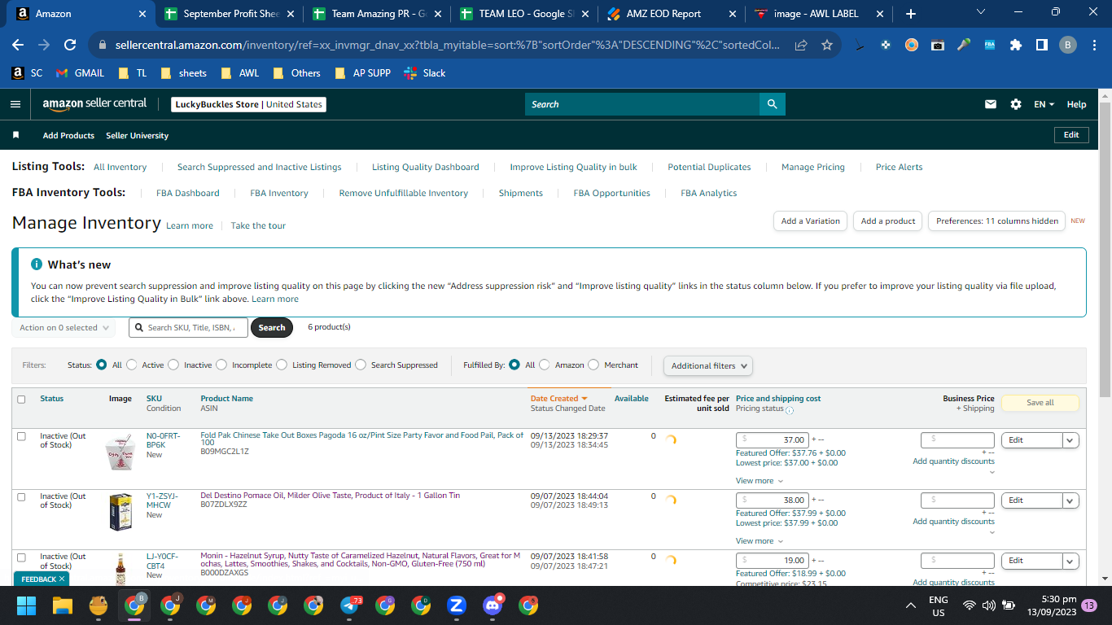The height and width of the screenshot is (625, 1112).
Task: Open the Chrome three-dot menu
Action: pos(1094,46)
